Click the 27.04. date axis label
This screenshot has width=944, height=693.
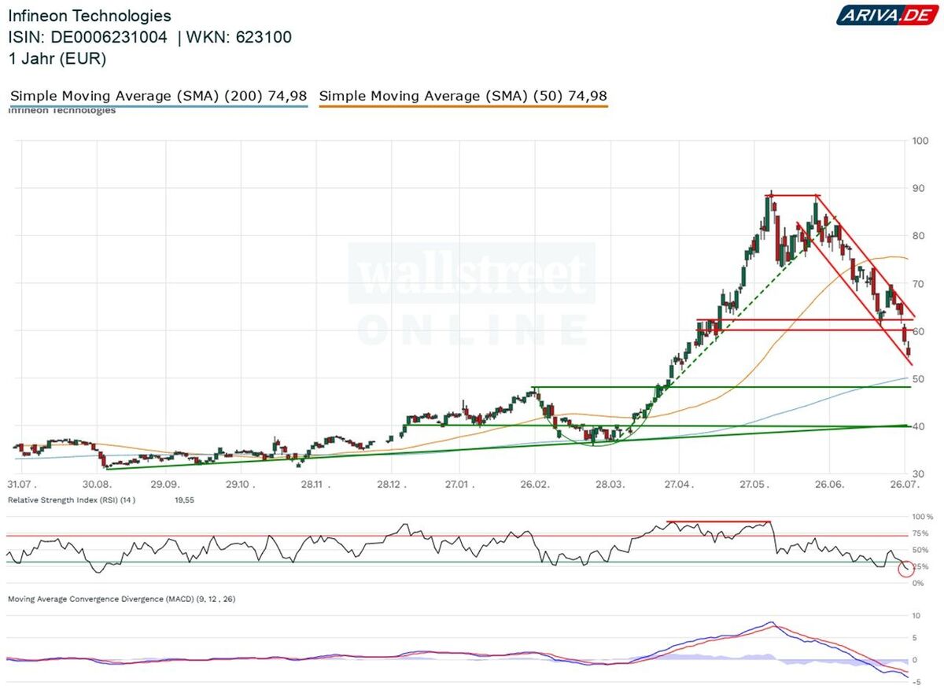click(679, 485)
